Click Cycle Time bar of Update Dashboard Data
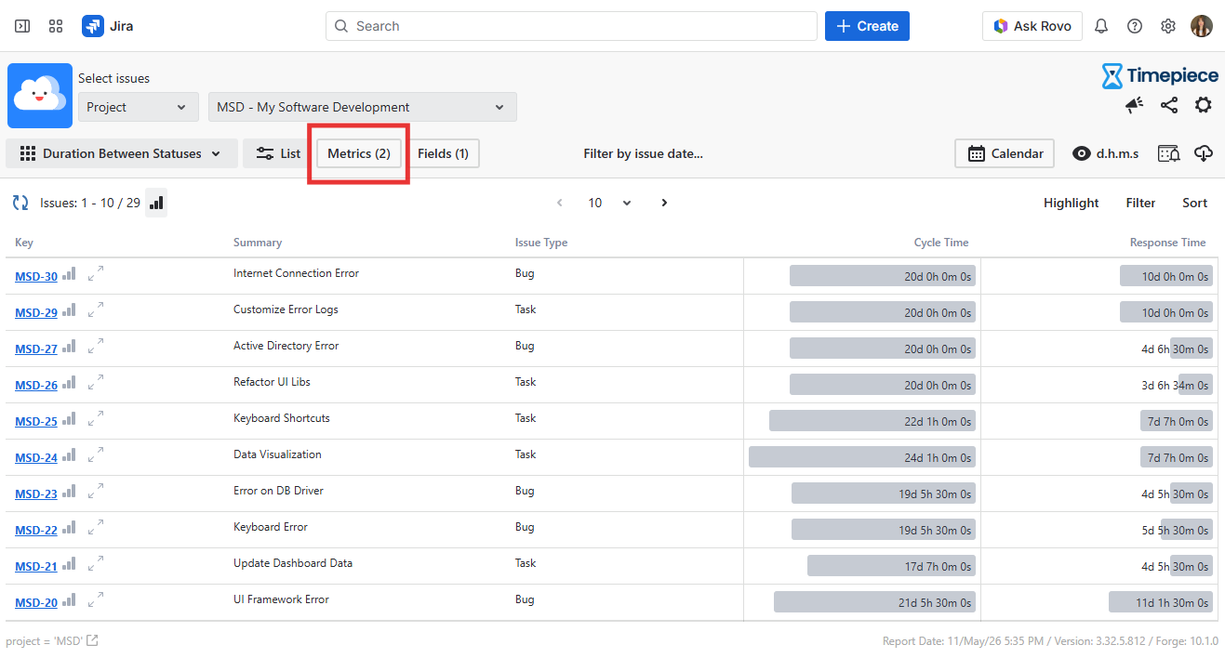This screenshot has height=658, width=1225. [x=891, y=566]
